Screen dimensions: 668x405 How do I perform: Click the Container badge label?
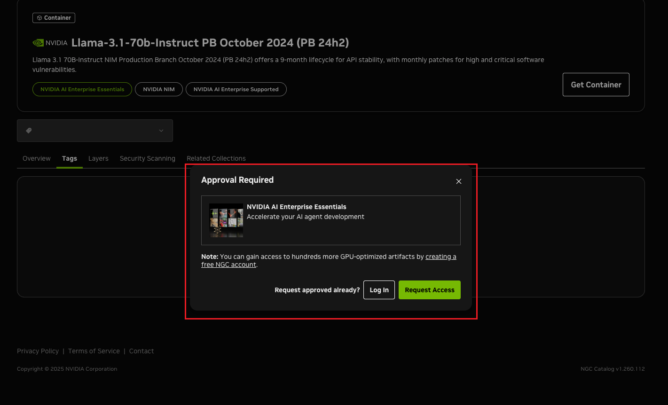pos(54,18)
